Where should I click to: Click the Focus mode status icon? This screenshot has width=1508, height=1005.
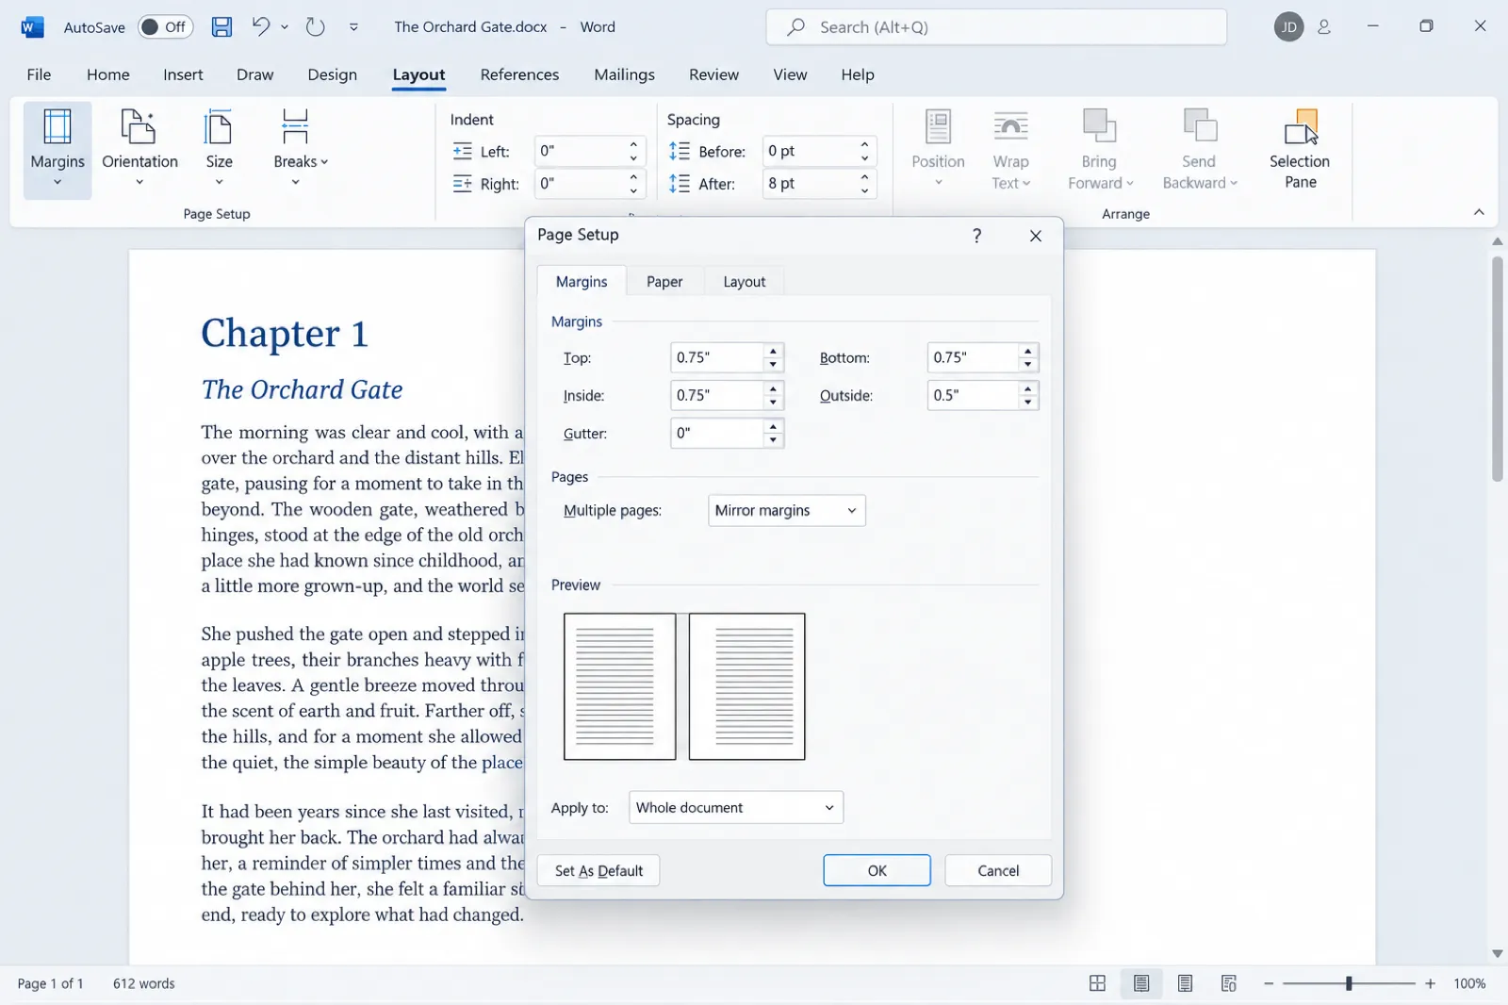tap(1097, 984)
